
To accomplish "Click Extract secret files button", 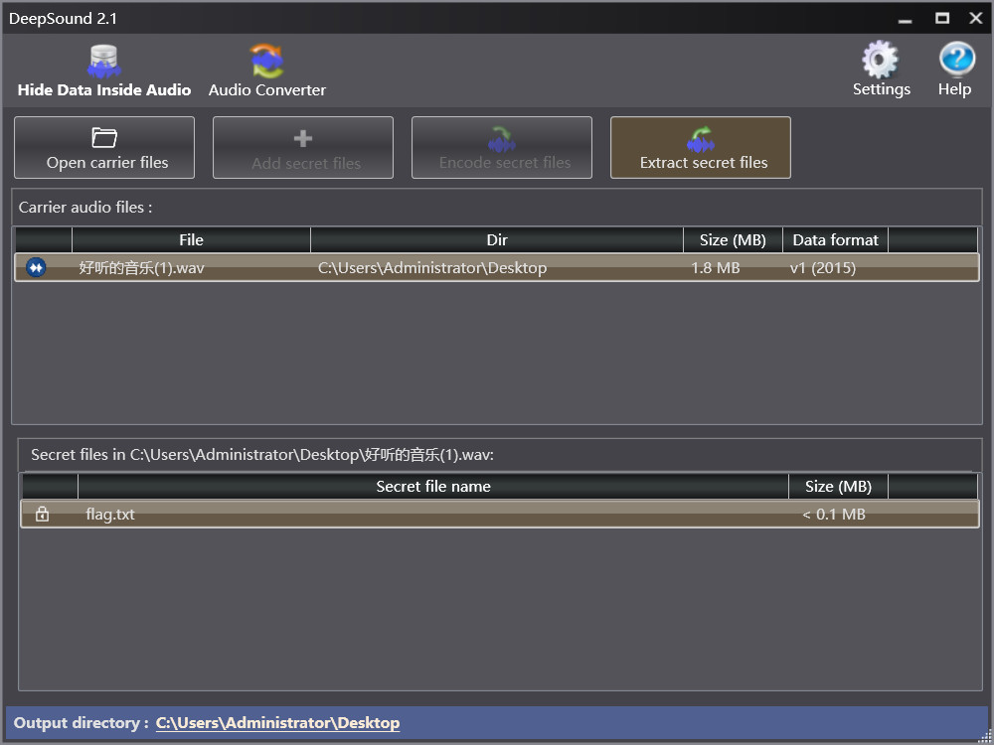I will (x=701, y=148).
